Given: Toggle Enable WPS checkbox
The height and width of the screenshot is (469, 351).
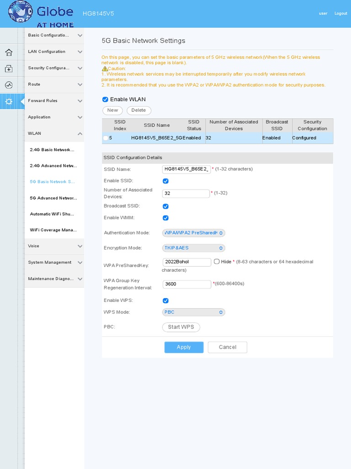Looking at the screenshot, I should [x=165, y=300].
